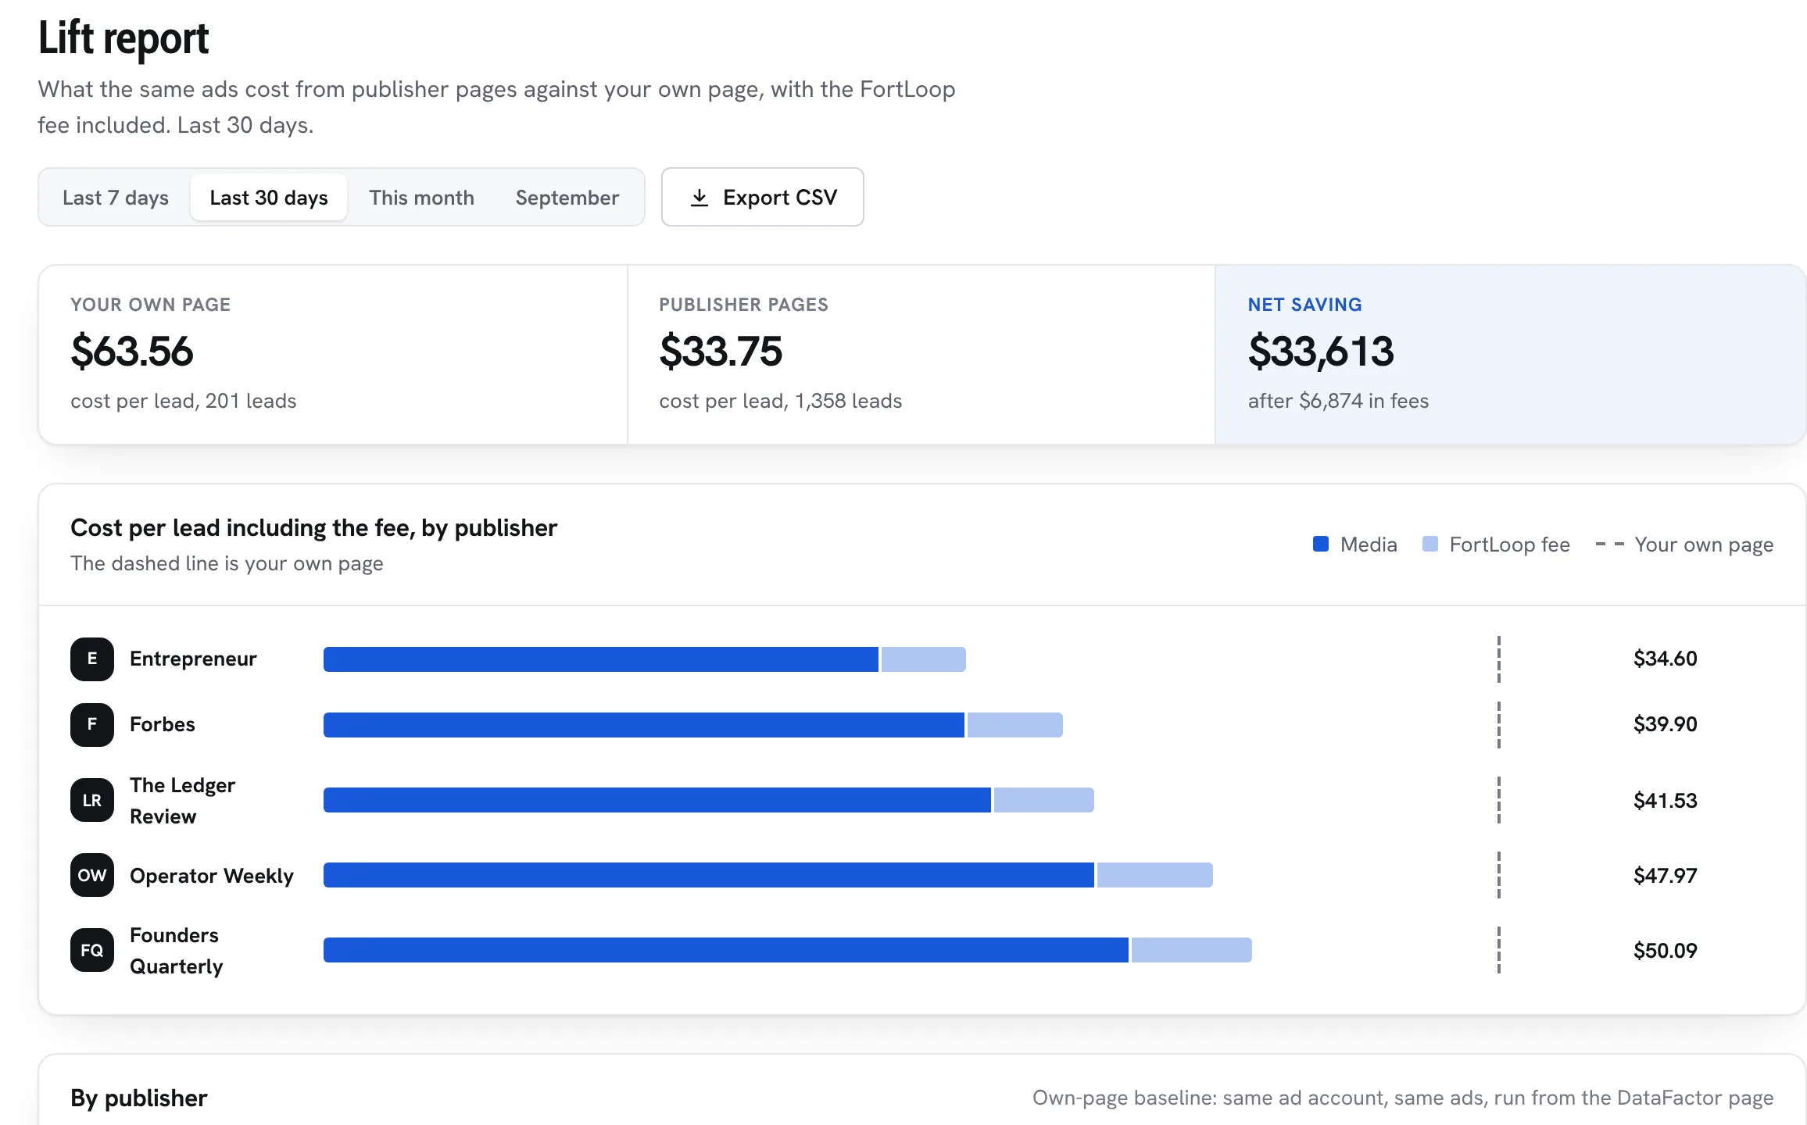The width and height of the screenshot is (1807, 1125).
Task: Click the Export CSV button
Action: (x=763, y=197)
